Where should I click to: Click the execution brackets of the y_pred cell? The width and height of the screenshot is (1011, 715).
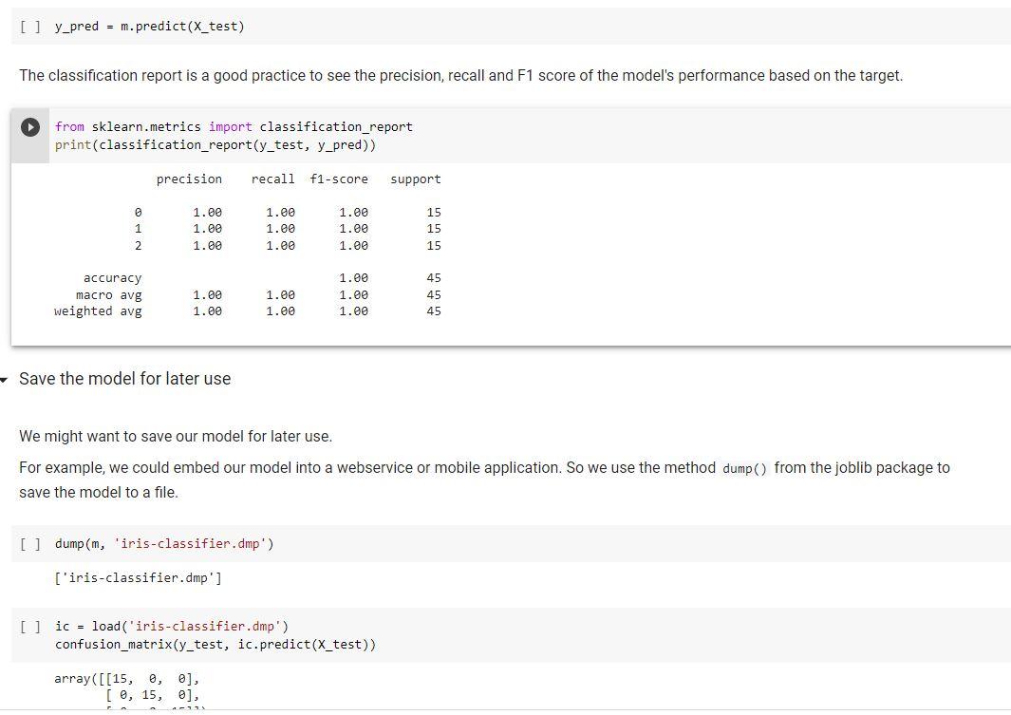(28, 26)
